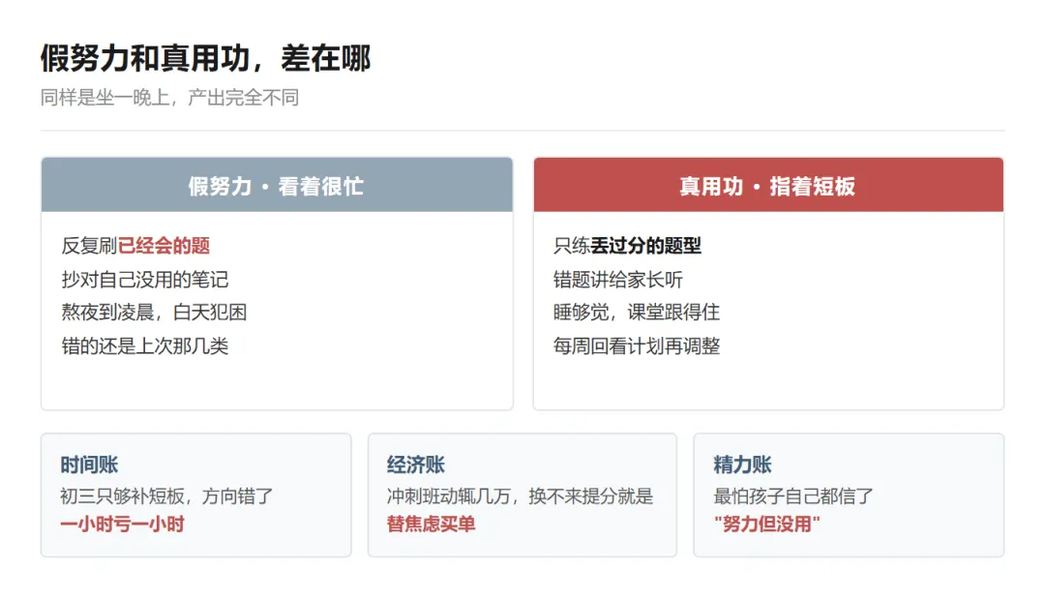Screen dimensions: 1045x601
Task: Click the 时间账 card heading
Action: (89, 465)
